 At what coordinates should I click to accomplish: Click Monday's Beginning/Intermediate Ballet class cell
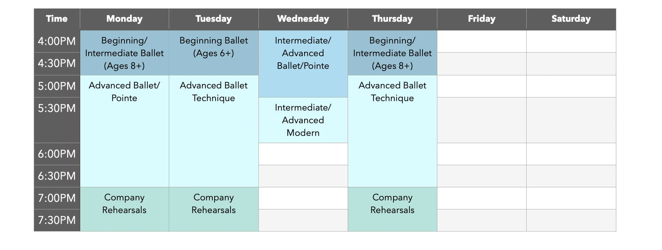[x=124, y=53]
